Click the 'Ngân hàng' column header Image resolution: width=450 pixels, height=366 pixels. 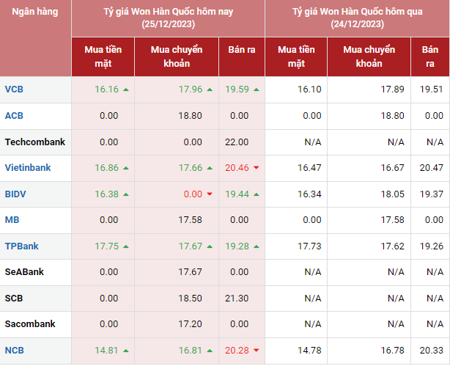click(x=35, y=12)
